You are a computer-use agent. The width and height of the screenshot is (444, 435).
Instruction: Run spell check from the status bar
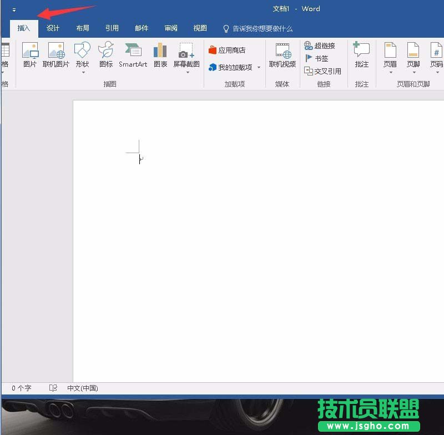[x=53, y=388]
